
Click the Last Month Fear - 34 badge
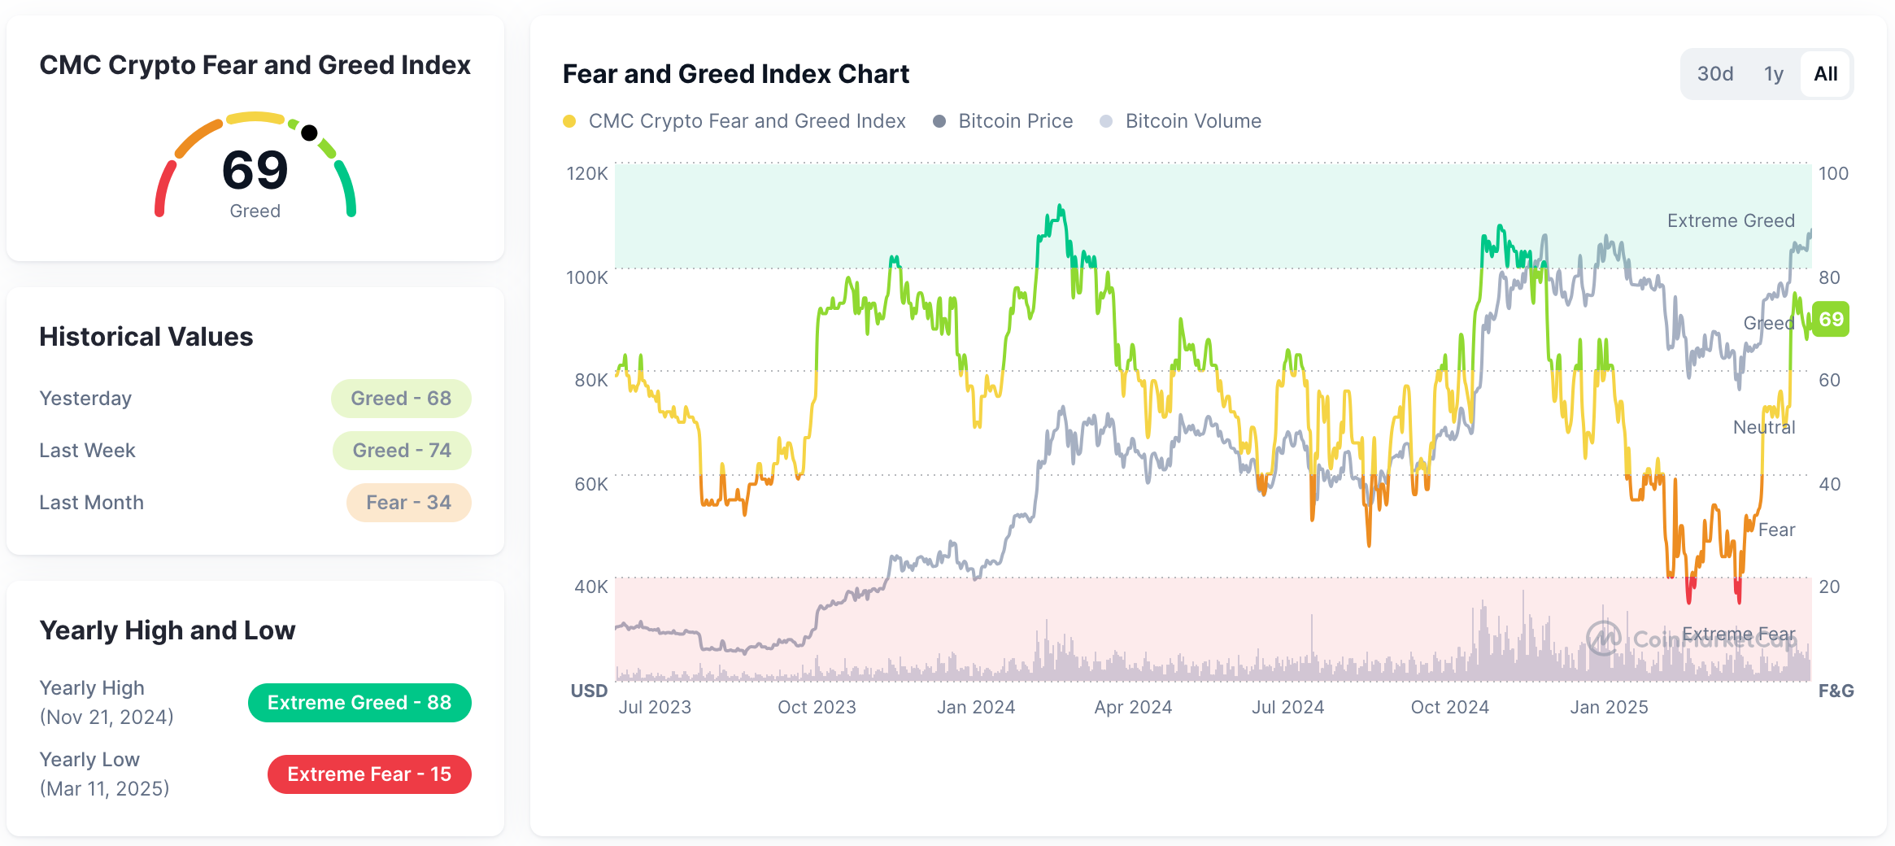point(408,503)
